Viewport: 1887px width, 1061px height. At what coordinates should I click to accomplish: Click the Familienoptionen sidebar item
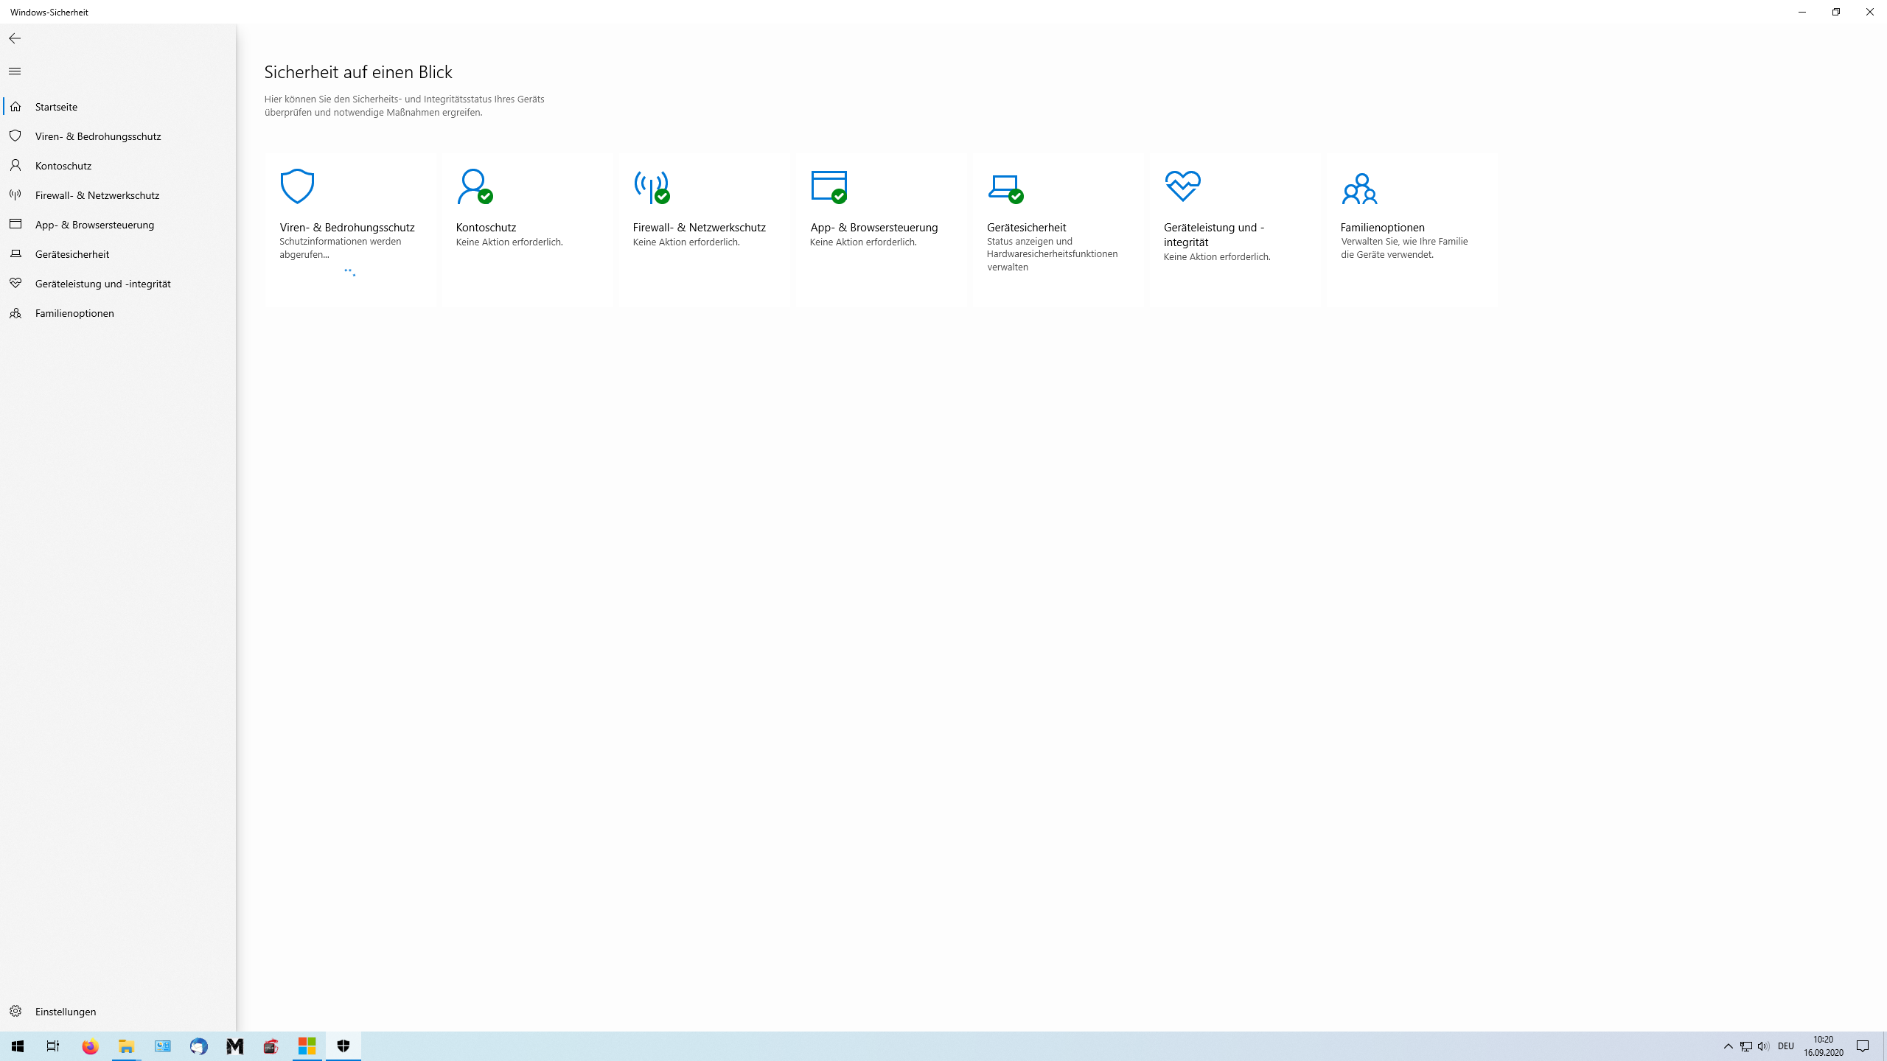[x=74, y=313]
